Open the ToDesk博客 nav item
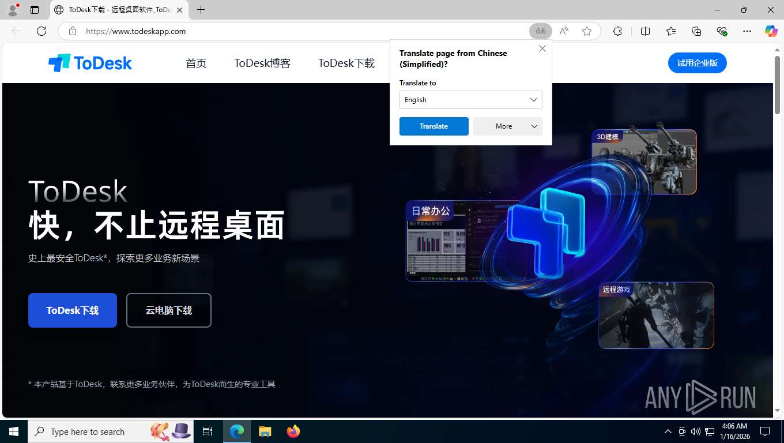The image size is (784, 443). click(262, 63)
